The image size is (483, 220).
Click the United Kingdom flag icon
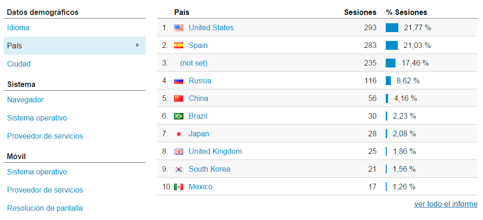coord(179,152)
